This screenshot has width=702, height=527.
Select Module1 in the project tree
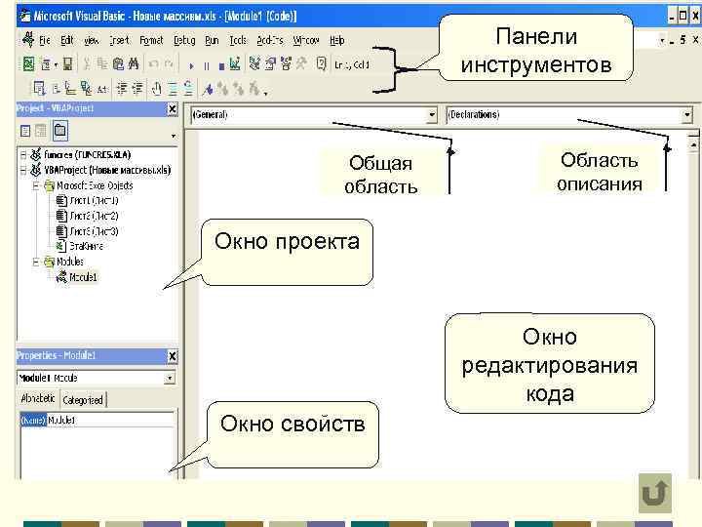point(82,277)
